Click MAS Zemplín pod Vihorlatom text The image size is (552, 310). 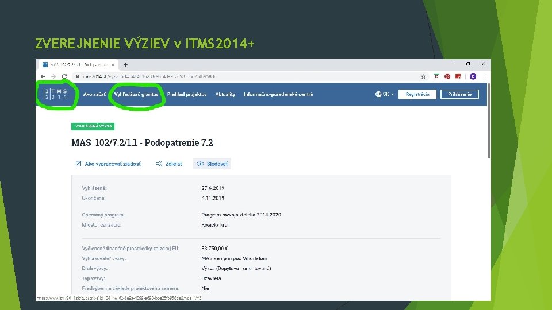[234, 258]
